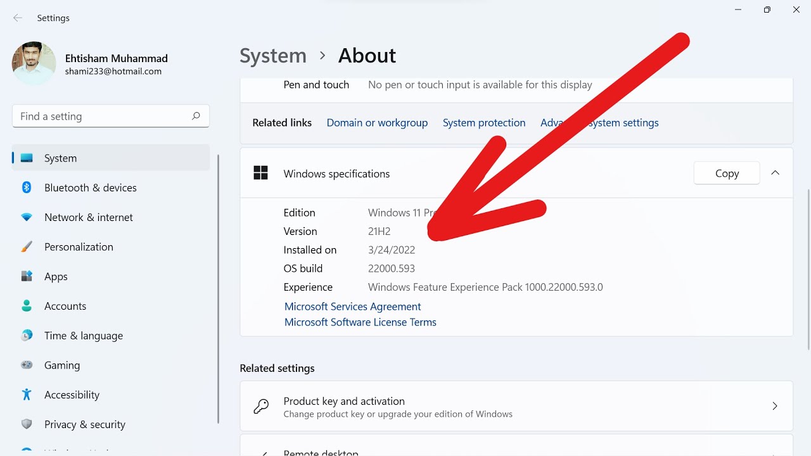Click the email shami233@hotmail.com
Screen dimensions: 811x456
pyautogui.click(x=113, y=72)
